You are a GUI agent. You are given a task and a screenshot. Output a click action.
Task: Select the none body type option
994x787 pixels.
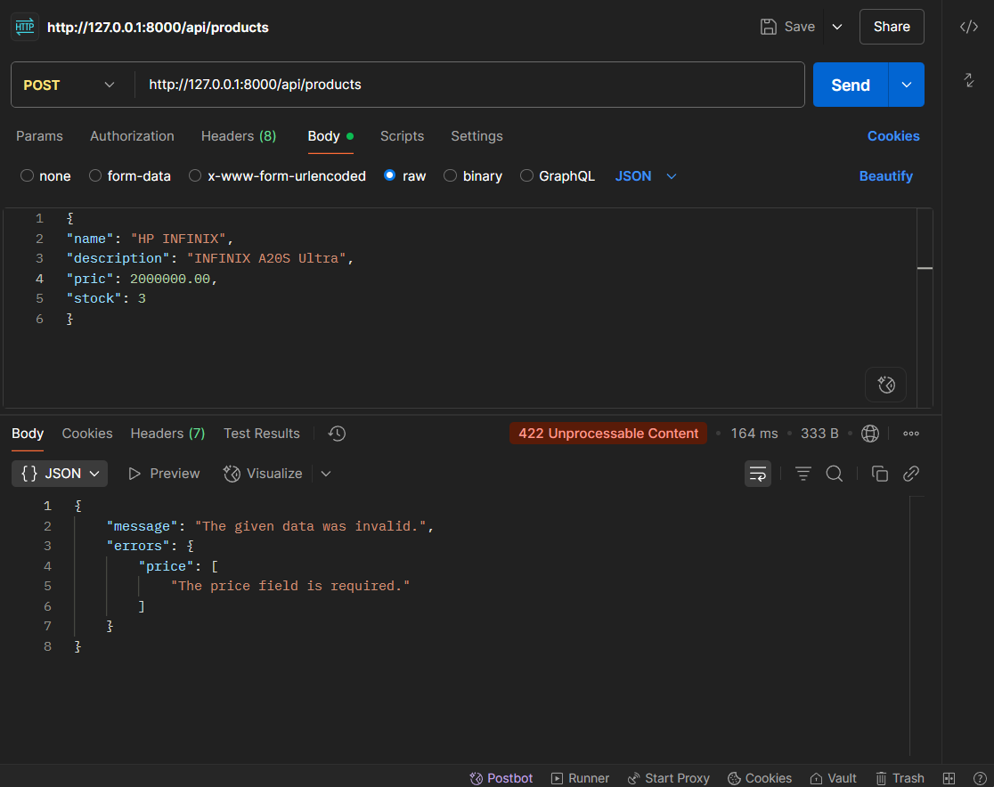pyautogui.click(x=28, y=176)
